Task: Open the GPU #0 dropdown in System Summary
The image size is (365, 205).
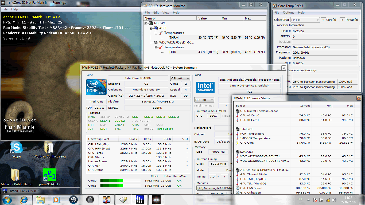Action: click(204, 100)
